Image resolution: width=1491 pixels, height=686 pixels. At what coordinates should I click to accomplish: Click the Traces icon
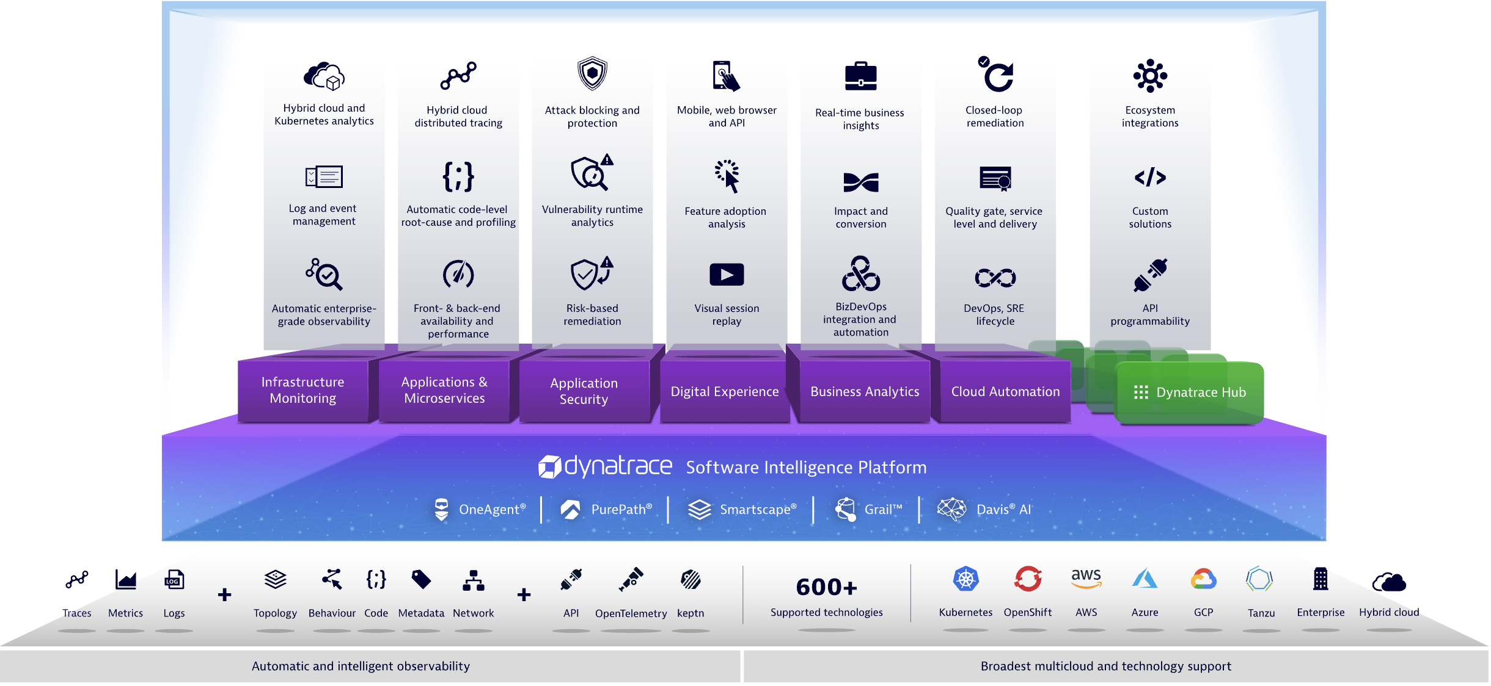(77, 580)
